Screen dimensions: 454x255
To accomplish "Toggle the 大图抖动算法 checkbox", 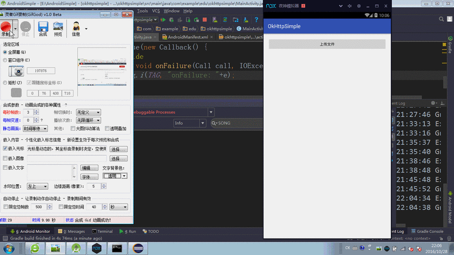I will pyautogui.click(x=73, y=129).
